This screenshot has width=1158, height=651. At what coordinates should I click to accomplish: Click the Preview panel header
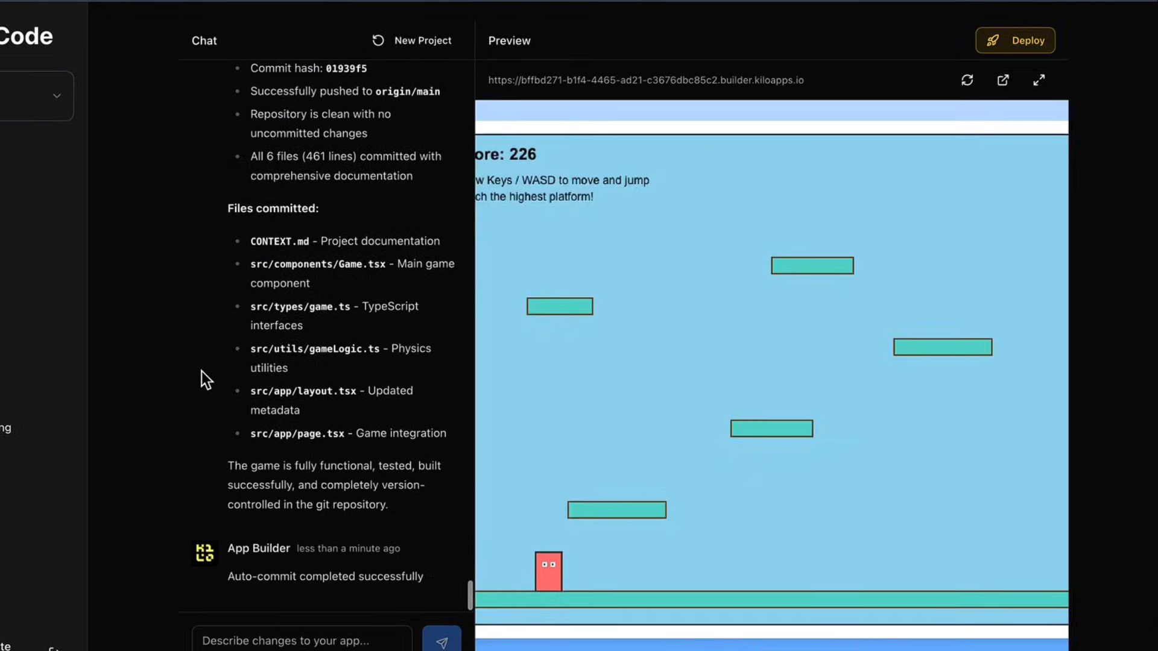click(x=509, y=40)
